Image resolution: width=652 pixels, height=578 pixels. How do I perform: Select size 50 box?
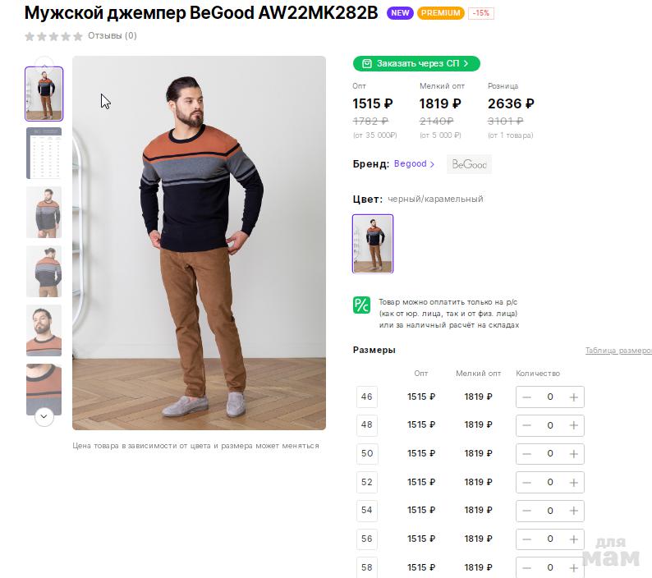coord(366,454)
